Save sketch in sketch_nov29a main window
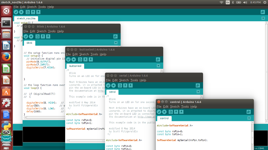The height and width of the screenshot is (150, 268). point(38,12)
